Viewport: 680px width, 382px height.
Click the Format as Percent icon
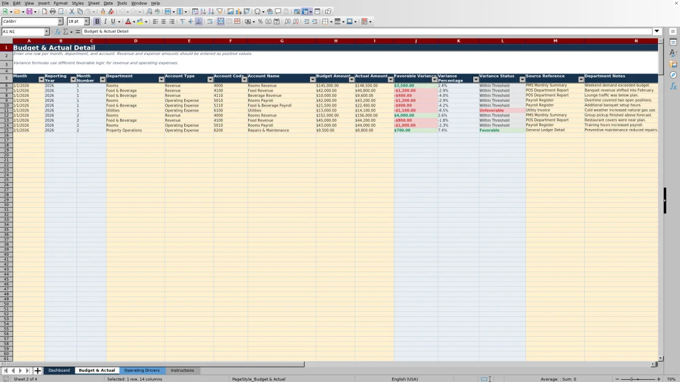pyautogui.click(x=260, y=22)
